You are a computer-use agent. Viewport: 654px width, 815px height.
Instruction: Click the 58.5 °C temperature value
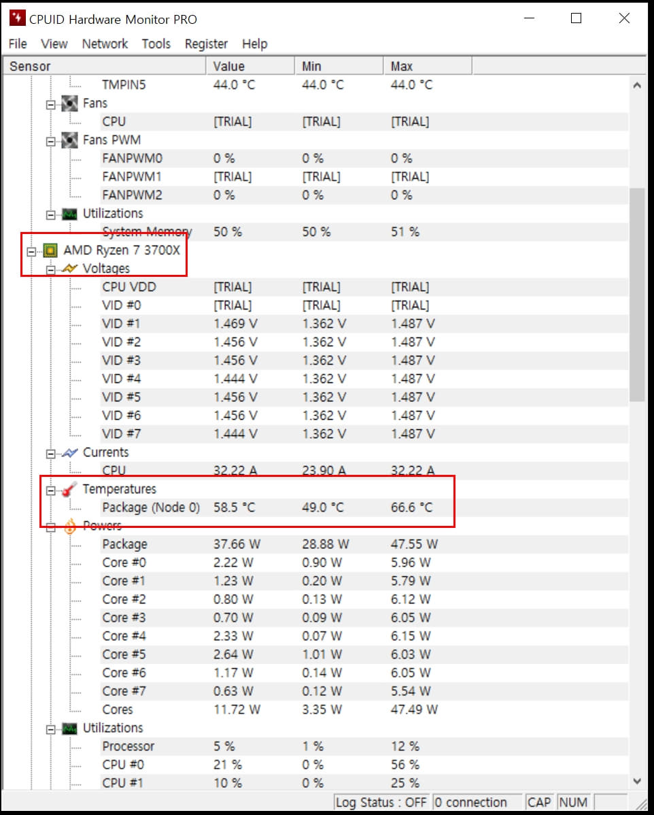tap(235, 508)
